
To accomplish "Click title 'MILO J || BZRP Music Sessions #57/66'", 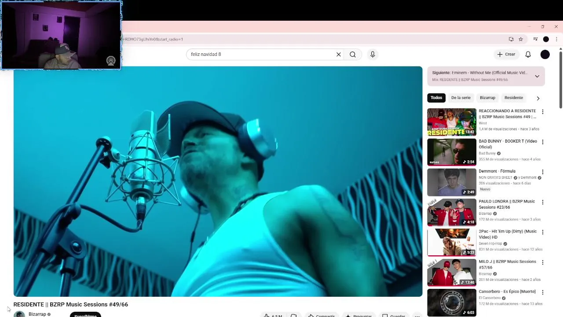I will (508, 264).
